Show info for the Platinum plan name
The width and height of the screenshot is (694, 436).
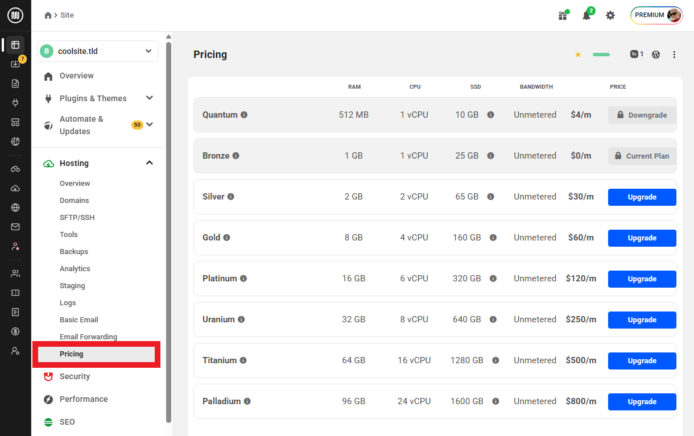[x=243, y=279]
